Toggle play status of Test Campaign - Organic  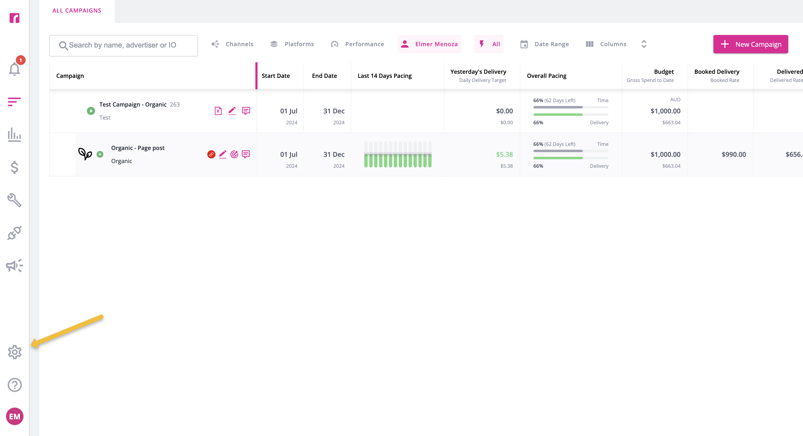click(x=91, y=111)
